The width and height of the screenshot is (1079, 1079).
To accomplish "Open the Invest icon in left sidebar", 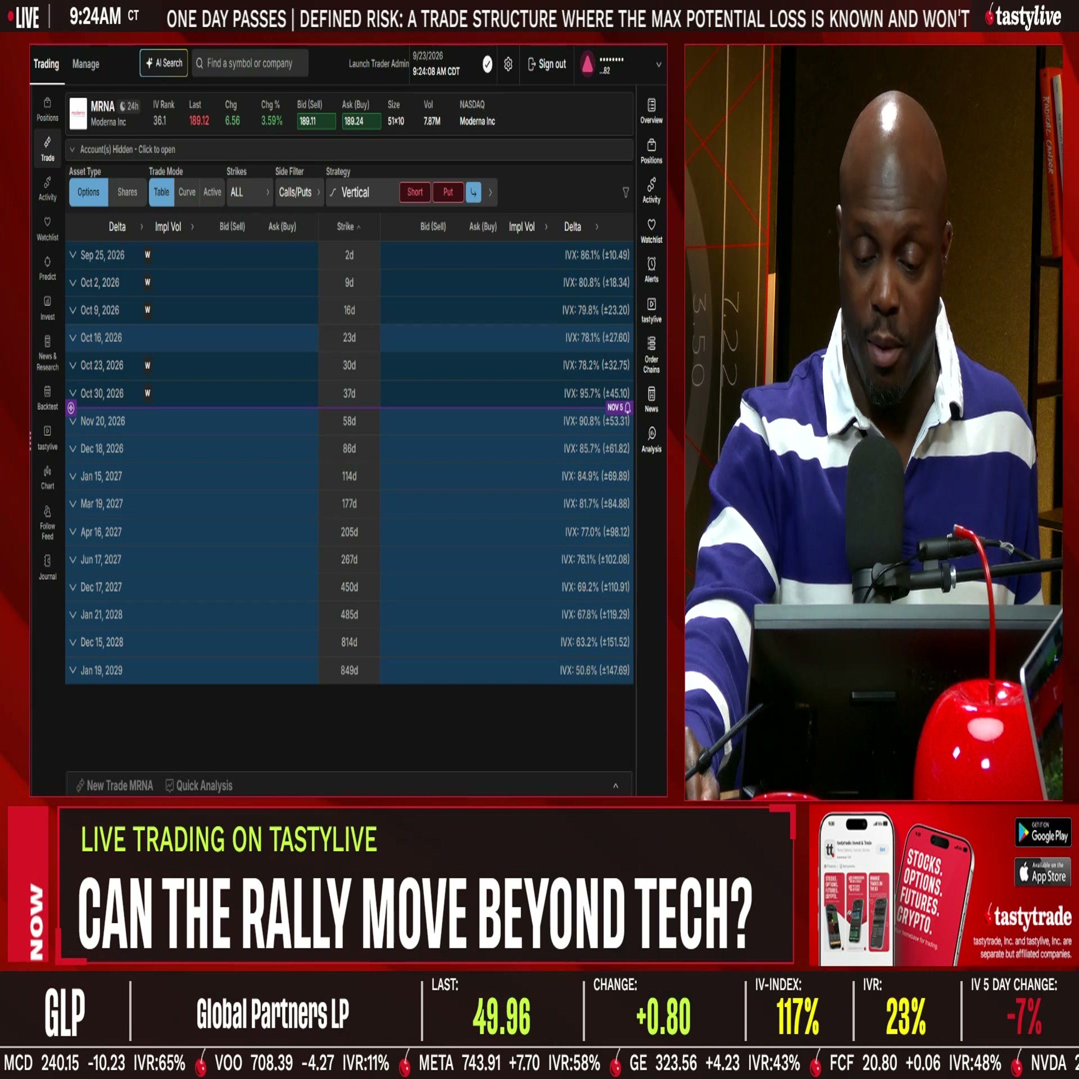I will [47, 308].
